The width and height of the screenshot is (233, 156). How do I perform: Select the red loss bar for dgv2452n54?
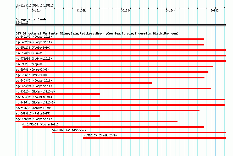(x=110, y=45)
